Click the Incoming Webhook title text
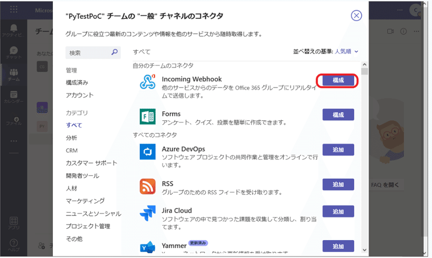Image resolution: width=432 pixels, height=258 pixels. click(x=192, y=79)
